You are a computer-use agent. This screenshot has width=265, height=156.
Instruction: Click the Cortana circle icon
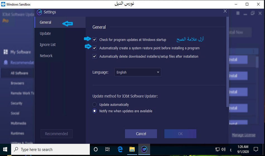pos(96,150)
